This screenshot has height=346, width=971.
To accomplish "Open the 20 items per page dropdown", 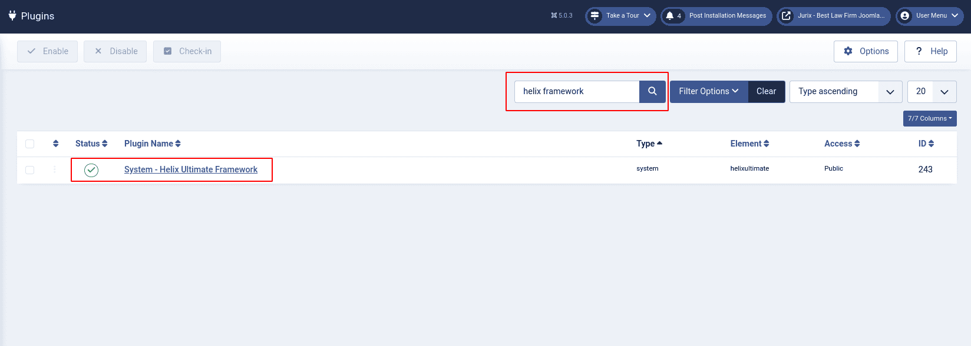I will (932, 91).
